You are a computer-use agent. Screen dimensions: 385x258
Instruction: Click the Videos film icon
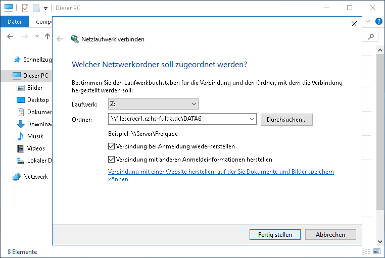coord(21,148)
